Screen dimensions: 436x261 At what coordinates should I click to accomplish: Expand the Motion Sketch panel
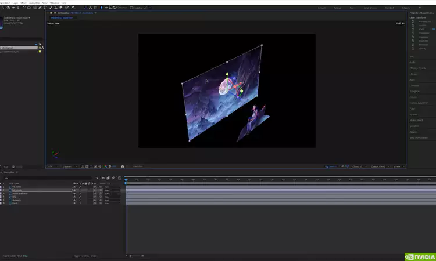click(x=416, y=121)
